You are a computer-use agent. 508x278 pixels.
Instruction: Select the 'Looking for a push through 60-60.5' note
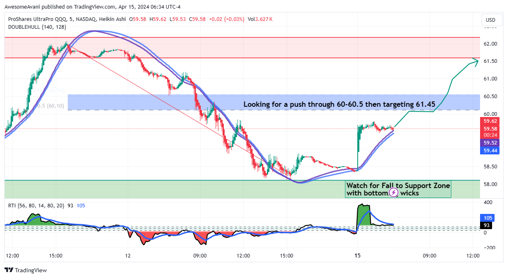[339, 104]
